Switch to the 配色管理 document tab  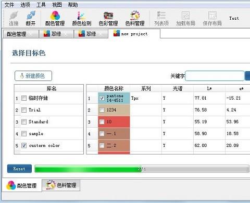coord(21,34)
